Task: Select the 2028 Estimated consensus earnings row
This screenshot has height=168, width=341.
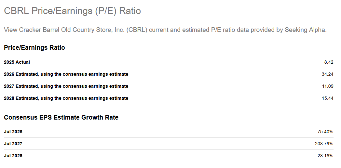Action: click(169, 98)
